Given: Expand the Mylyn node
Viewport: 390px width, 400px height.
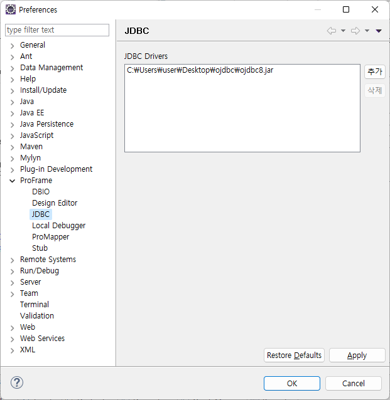Looking at the screenshot, I should tap(12, 159).
